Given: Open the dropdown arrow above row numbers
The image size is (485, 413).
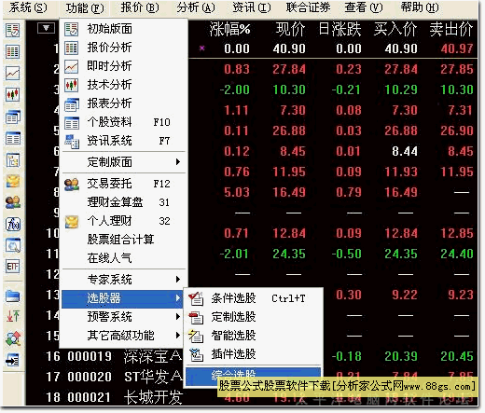Looking at the screenshot, I should point(46,28).
